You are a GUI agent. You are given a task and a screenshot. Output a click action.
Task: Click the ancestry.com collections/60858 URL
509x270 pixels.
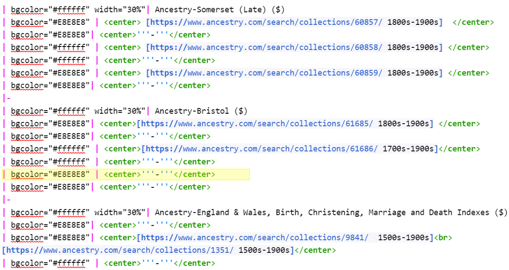click(266, 48)
